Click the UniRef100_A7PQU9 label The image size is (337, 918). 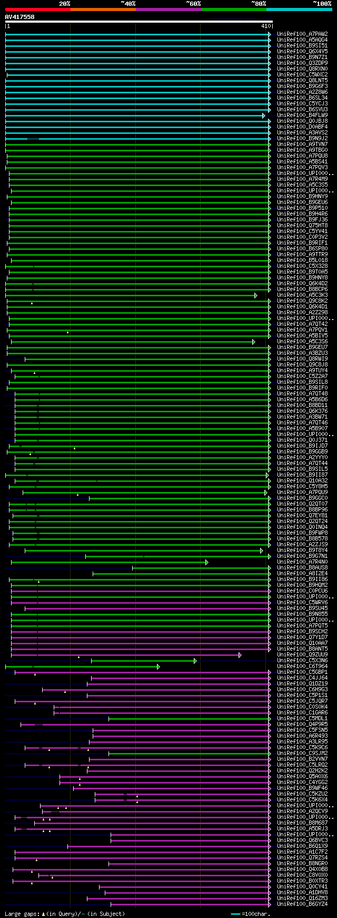[302, 492]
